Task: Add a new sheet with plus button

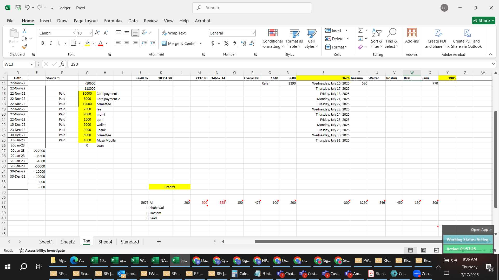Action: click(x=159, y=241)
